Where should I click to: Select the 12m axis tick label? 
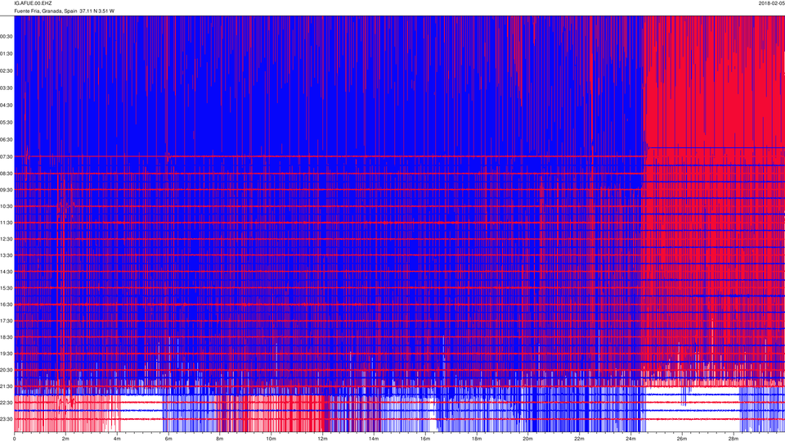pyautogui.click(x=322, y=439)
